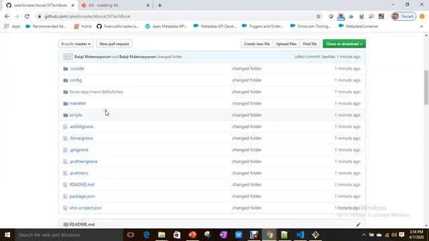The height and width of the screenshot is (241, 429).
Task: Click the changed folder commit message in header
Action: pyautogui.click(x=170, y=57)
